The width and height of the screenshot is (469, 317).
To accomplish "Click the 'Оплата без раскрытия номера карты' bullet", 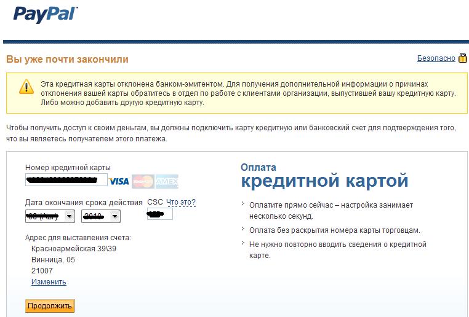I will pyautogui.click(x=335, y=230).
